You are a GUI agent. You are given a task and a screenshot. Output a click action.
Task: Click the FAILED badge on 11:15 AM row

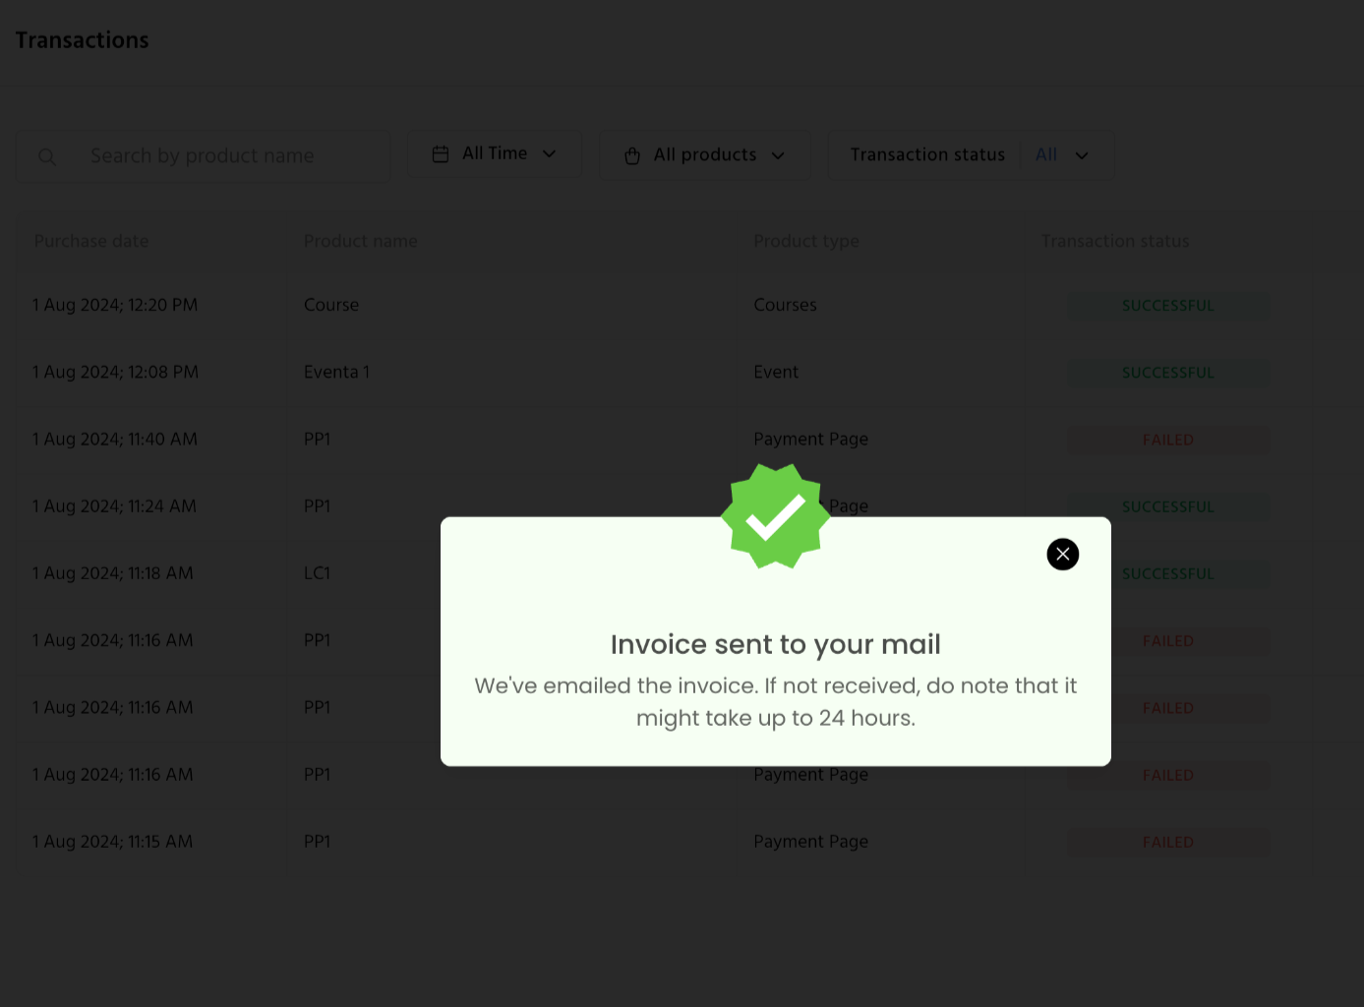[x=1168, y=843]
